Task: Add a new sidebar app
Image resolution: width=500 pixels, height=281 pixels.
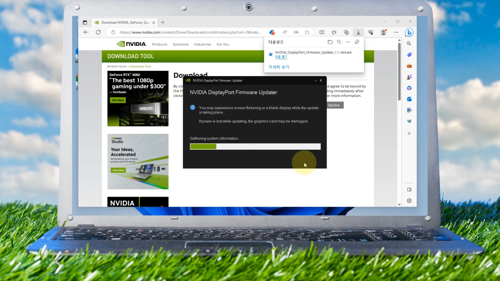Action: pyautogui.click(x=409, y=133)
